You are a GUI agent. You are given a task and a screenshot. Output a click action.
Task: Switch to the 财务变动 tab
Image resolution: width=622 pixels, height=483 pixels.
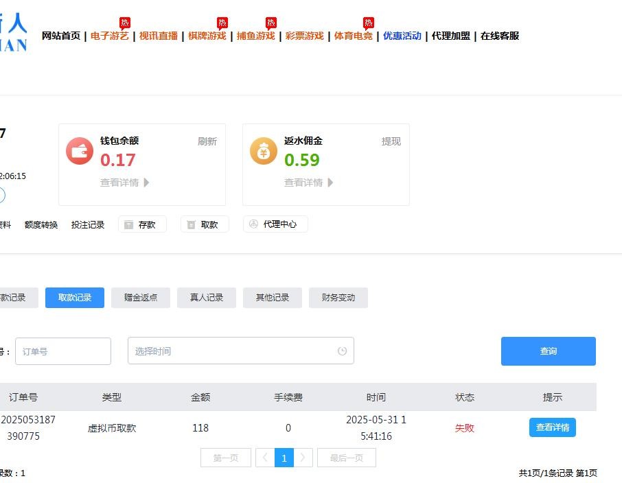tap(338, 298)
